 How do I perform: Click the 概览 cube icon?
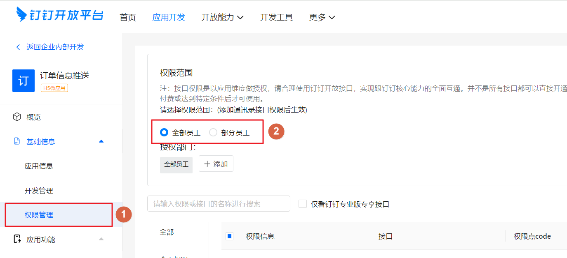(x=17, y=117)
